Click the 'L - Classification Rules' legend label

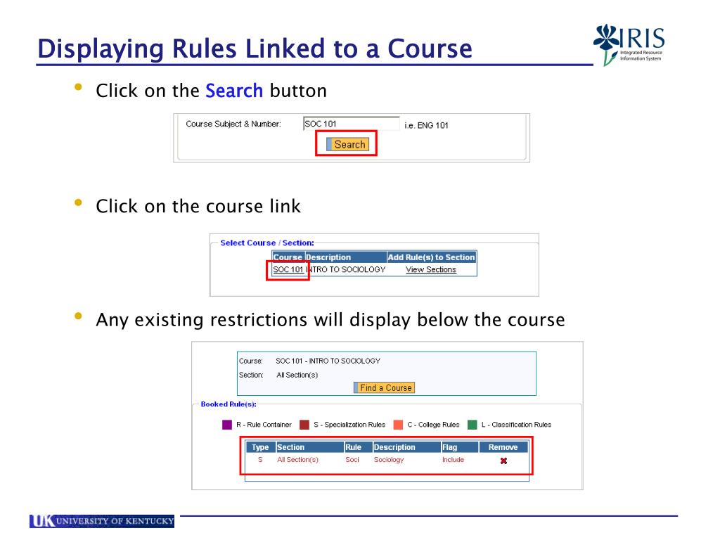click(516, 425)
